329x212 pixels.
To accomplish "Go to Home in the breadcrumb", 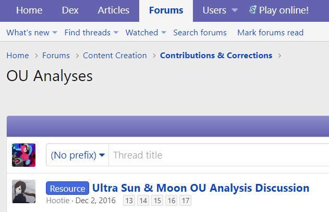I will point(18,56).
